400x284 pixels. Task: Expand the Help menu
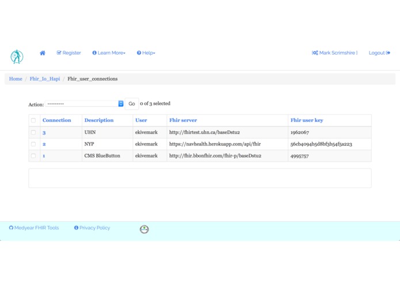[146, 53]
